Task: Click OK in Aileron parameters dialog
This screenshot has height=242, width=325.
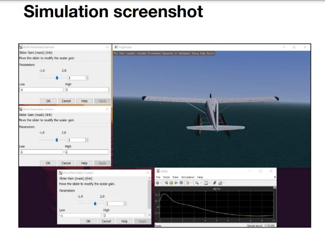Action: [48, 163]
